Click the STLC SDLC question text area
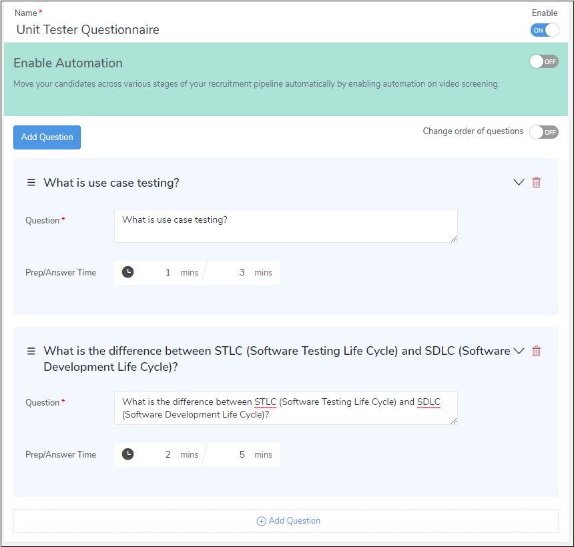This screenshot has height=547, width=574. pyautogui.click(x=286, y=408)
